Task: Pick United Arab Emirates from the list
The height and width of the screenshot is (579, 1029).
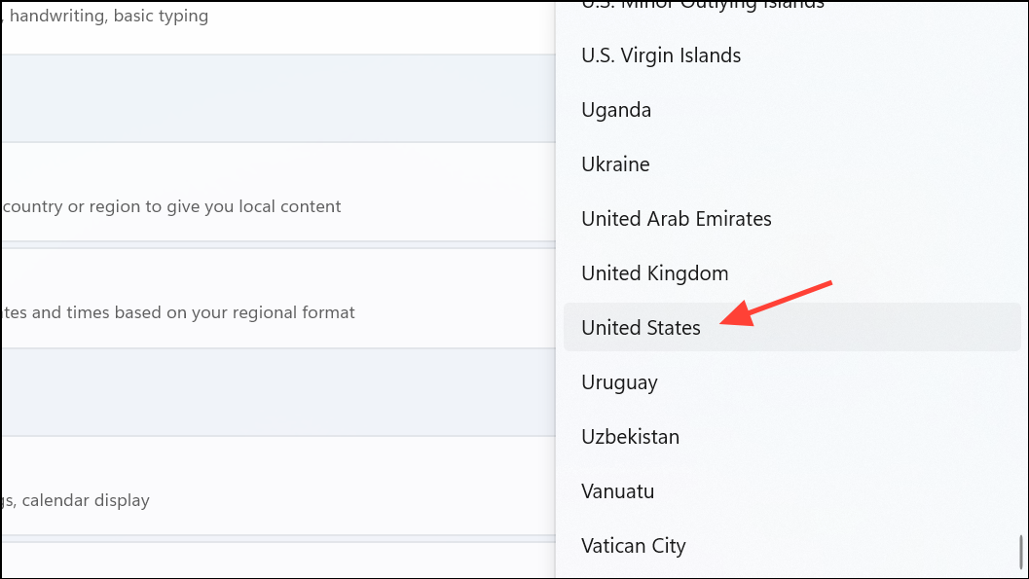Action: (x=676, y=219)
